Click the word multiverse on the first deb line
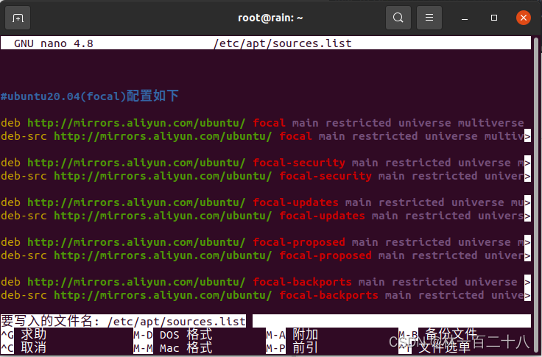The width and height of the screenshot is (542, 357). [x=491, y=123]
